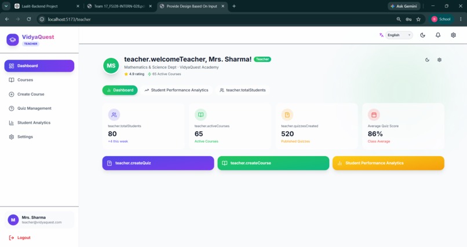Close the Laalit-Backend Project tab
Image resolution: width=467 pixels, height=247 pixels.
(x=78, y=6)
